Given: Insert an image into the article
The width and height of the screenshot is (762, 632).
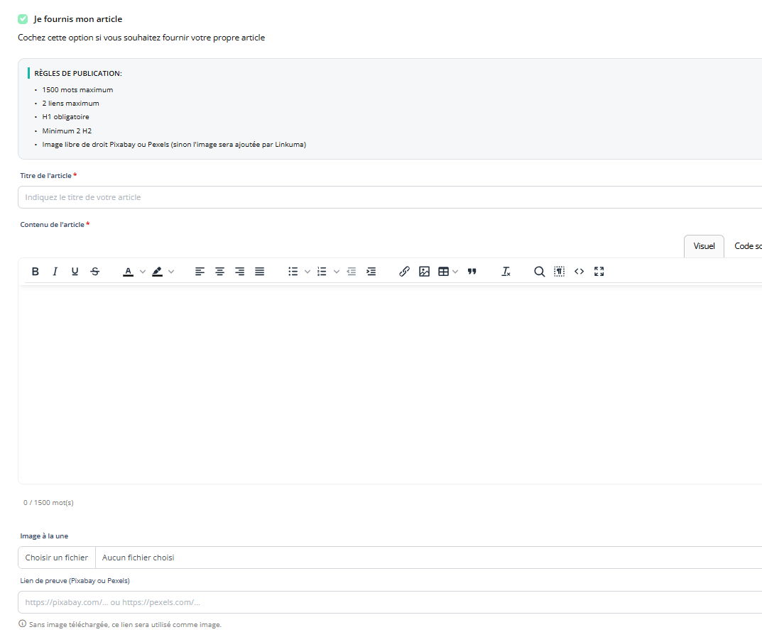Looking at the screenshot, I should 424,272.
